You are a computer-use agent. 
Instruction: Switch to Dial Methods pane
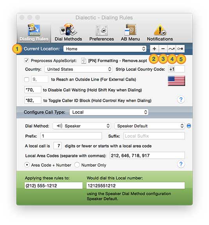68,32
